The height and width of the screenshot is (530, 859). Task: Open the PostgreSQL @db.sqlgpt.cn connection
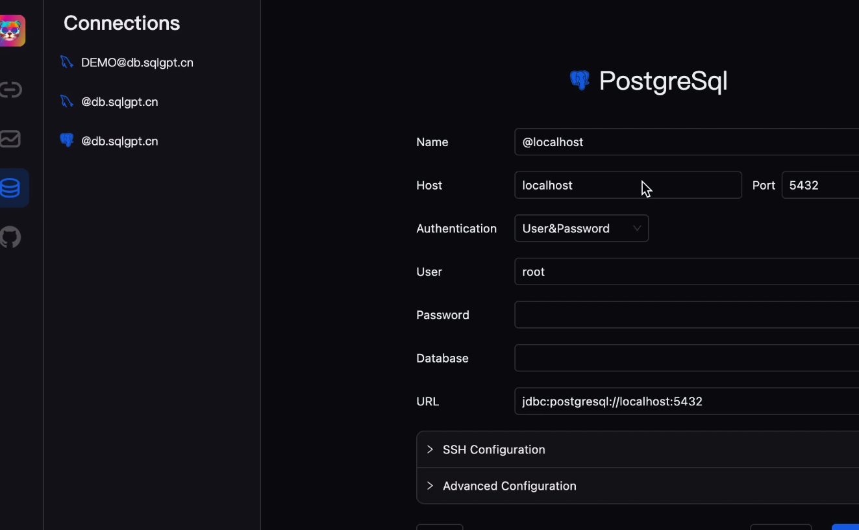coord(119,141)
